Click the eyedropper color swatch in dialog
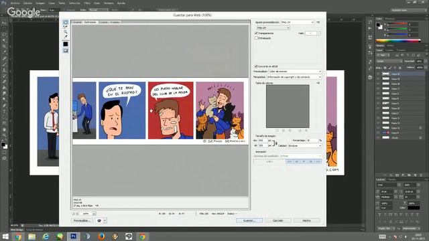This screenshot has height=241, width=429. pos(66,44)
